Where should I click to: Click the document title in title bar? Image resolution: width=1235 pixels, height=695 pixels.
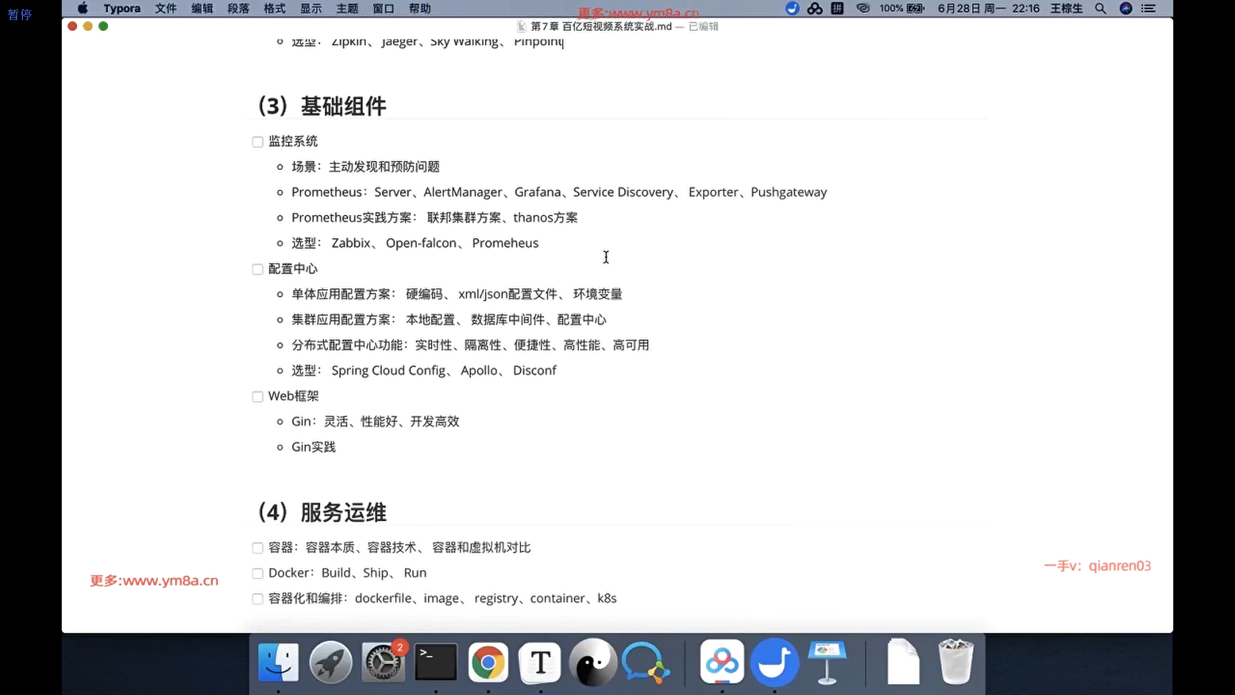(601, 26)
